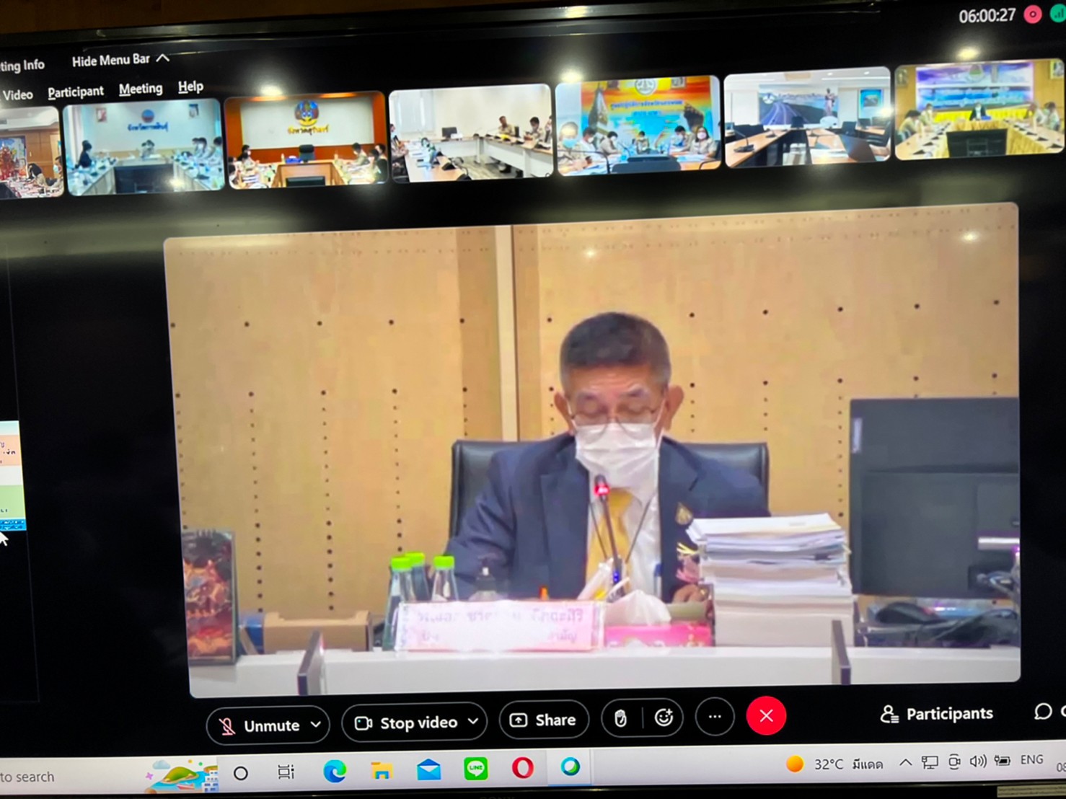
Task: Expand video settings beside Stop video
Action: pos(474,721)
